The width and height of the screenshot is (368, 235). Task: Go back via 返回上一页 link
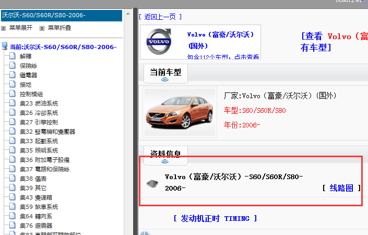pos(160,17)
